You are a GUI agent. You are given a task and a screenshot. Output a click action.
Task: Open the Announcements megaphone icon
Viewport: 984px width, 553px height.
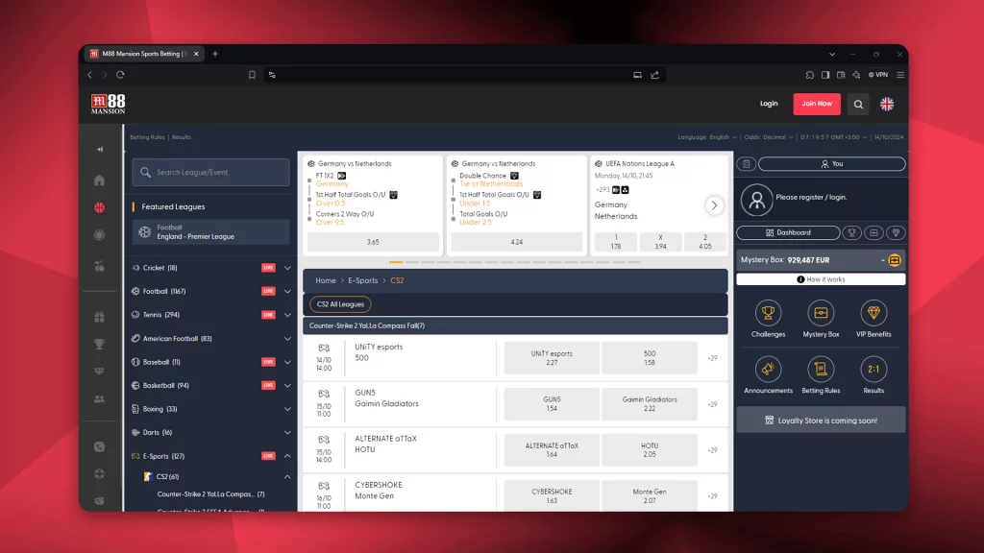tap(768, 370)
